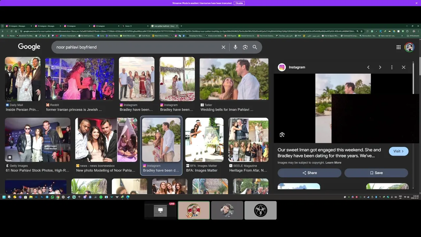Open the Learn More copyright link
This screenshot has height=237, width=421.
coord(333,163)
